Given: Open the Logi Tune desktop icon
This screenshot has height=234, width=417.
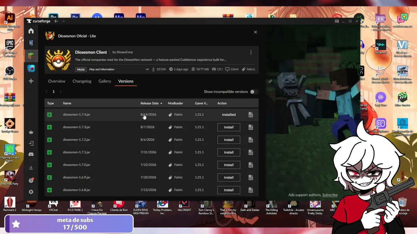Looking at the screenshot, I should [381, 99].
